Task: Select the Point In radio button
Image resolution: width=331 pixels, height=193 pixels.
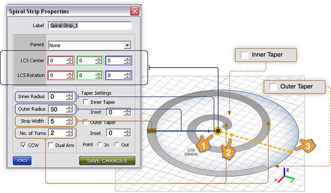Action: 100,144
